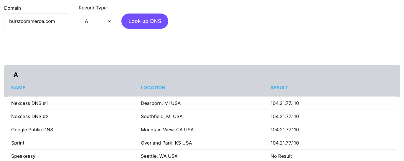This screenshot has width=404, height=161.
Task: Select the Nexcess DNS #2 row name
Action: (x=30, y=116)
